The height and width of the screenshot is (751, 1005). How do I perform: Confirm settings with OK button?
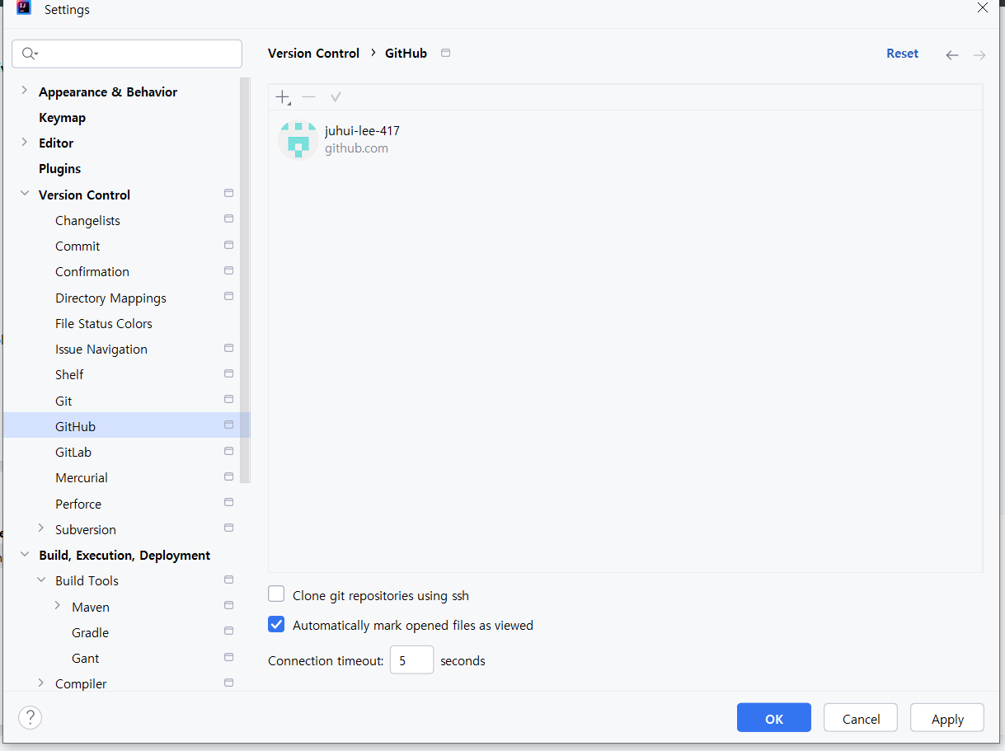pyautogui.click(x=774, y=718)
